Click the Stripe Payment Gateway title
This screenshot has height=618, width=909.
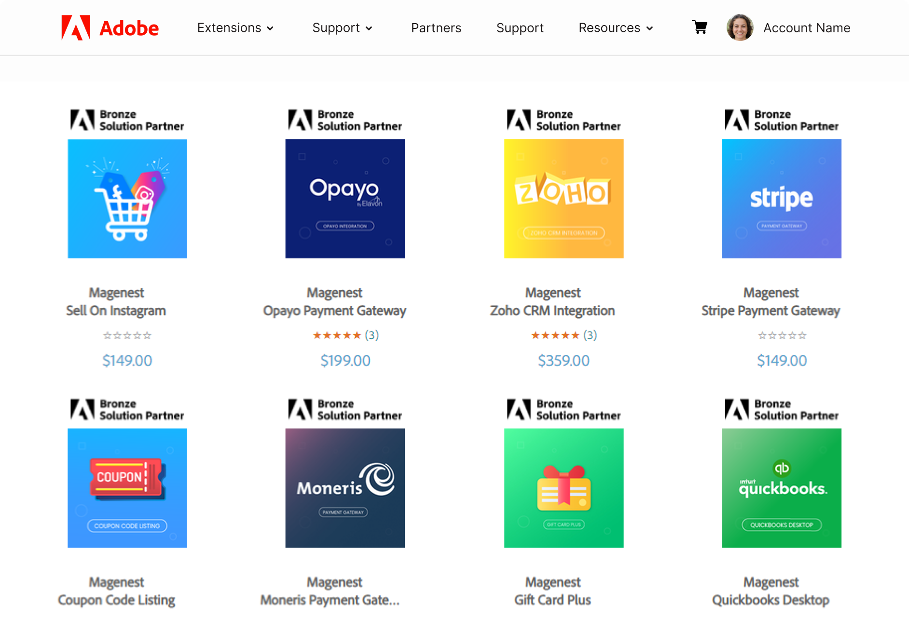771,311
